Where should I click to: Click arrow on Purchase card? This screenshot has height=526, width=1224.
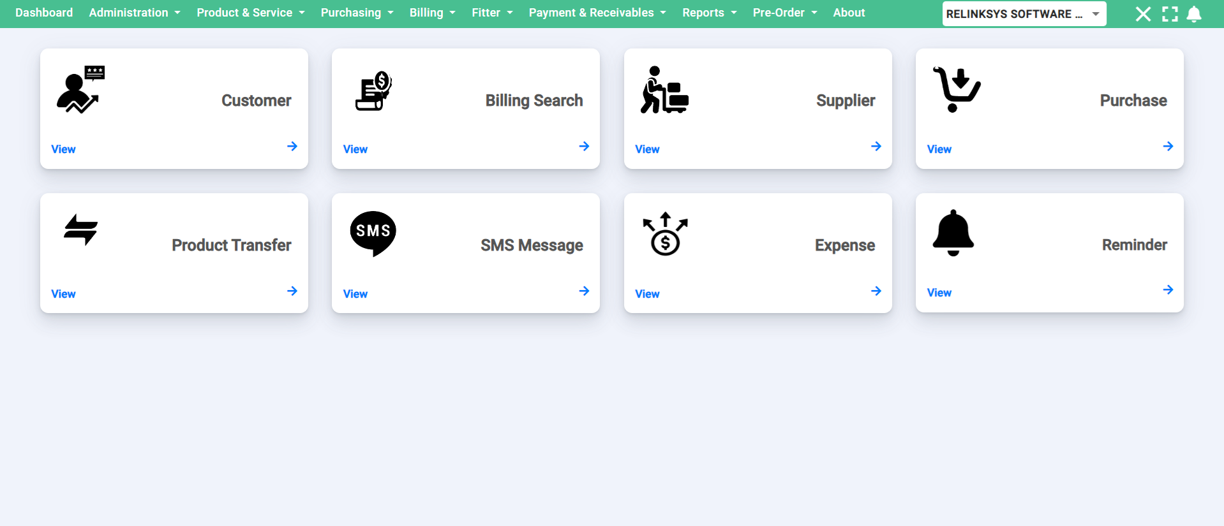[x=1168, y=146]
